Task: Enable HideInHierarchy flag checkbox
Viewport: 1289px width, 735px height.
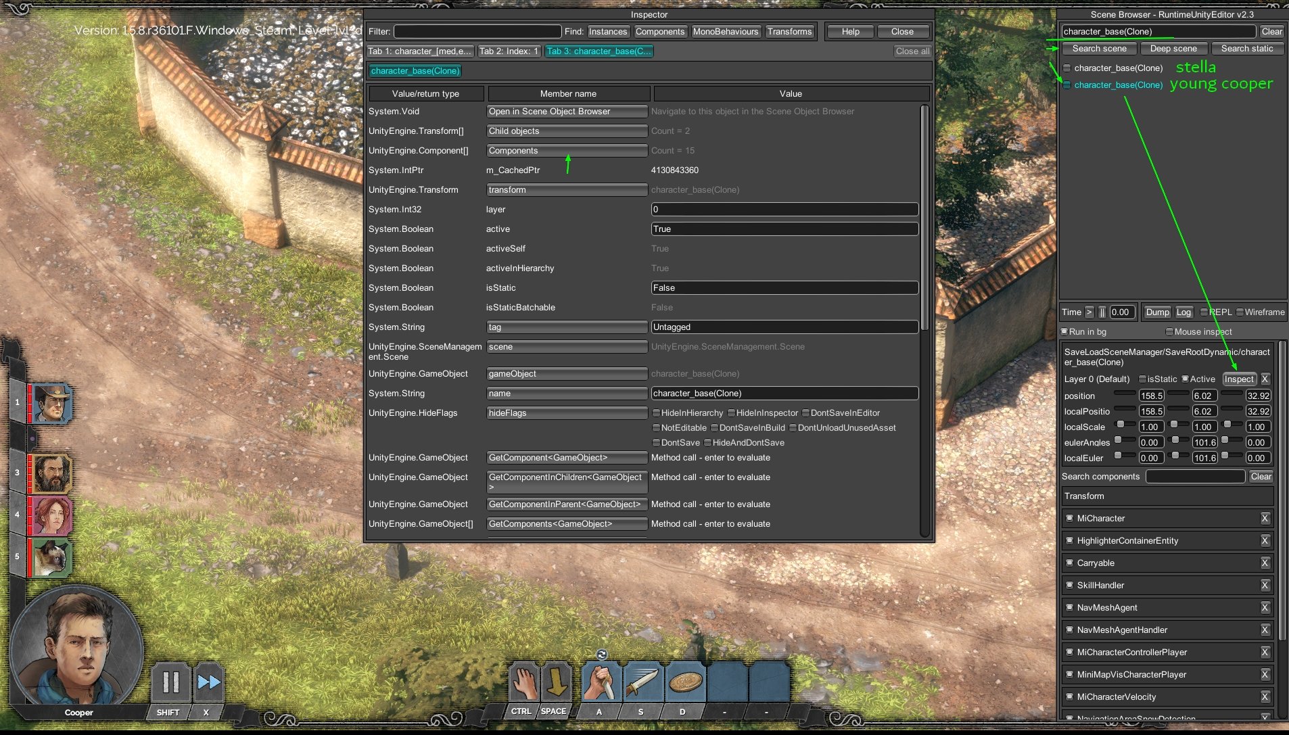Action: pos(656,413)
